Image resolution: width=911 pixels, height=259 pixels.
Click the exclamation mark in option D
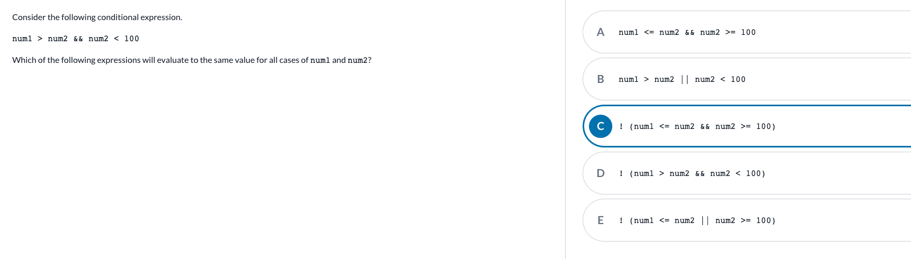621,173
